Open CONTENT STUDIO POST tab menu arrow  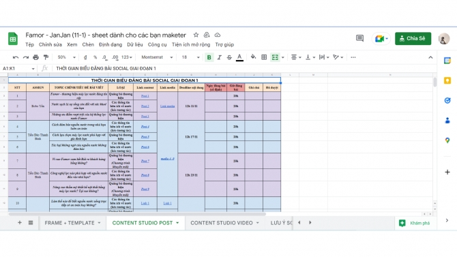pos(177,223)
